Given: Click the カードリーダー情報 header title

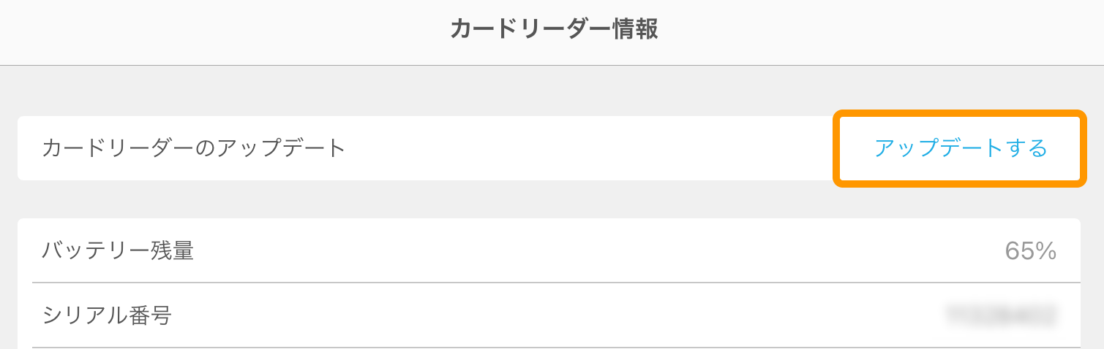Looking at the screenshot, I should coord(553,29).
